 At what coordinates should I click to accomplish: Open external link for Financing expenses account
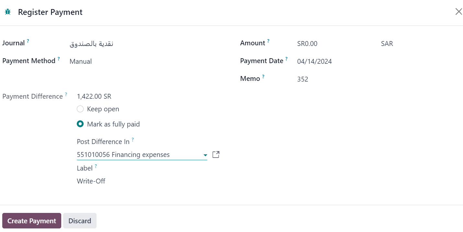pyautogui.click(x=216, y=155)
